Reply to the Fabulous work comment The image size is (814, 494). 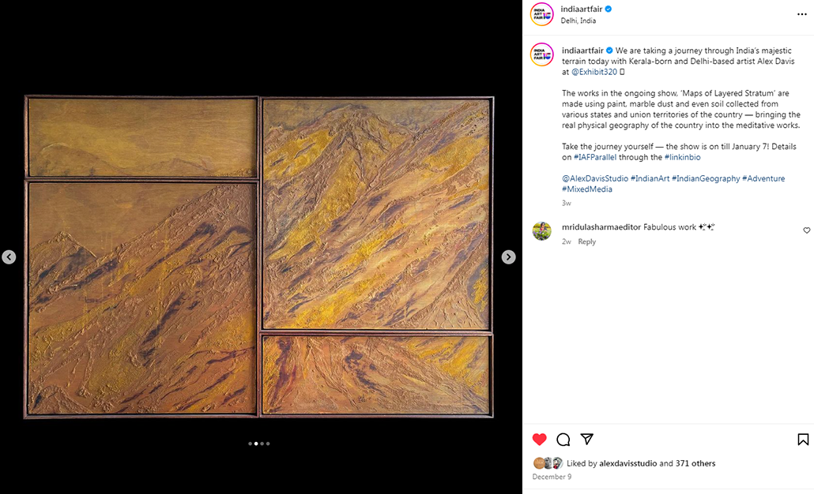point(587,241)
